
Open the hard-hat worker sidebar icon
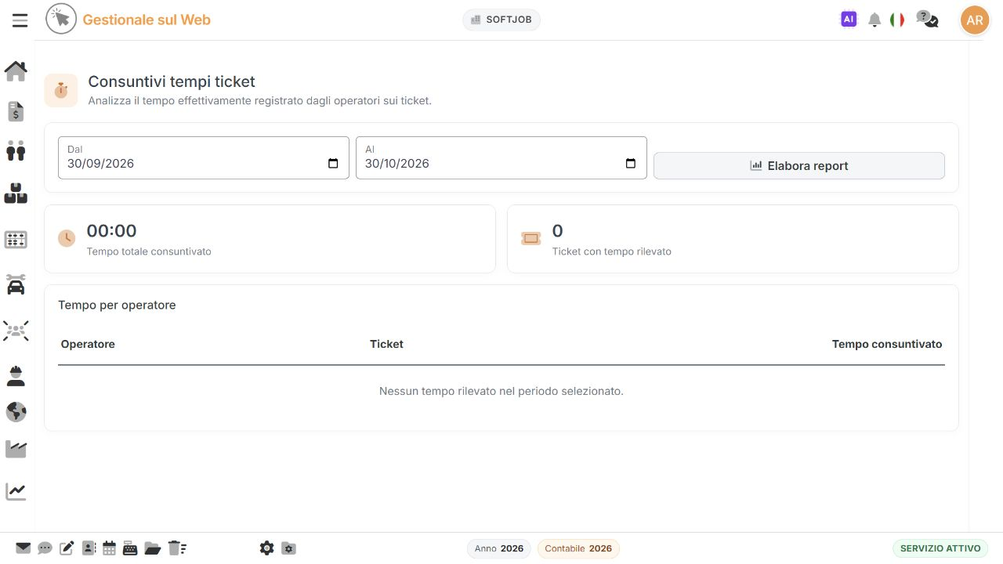(x=16, y=375)
